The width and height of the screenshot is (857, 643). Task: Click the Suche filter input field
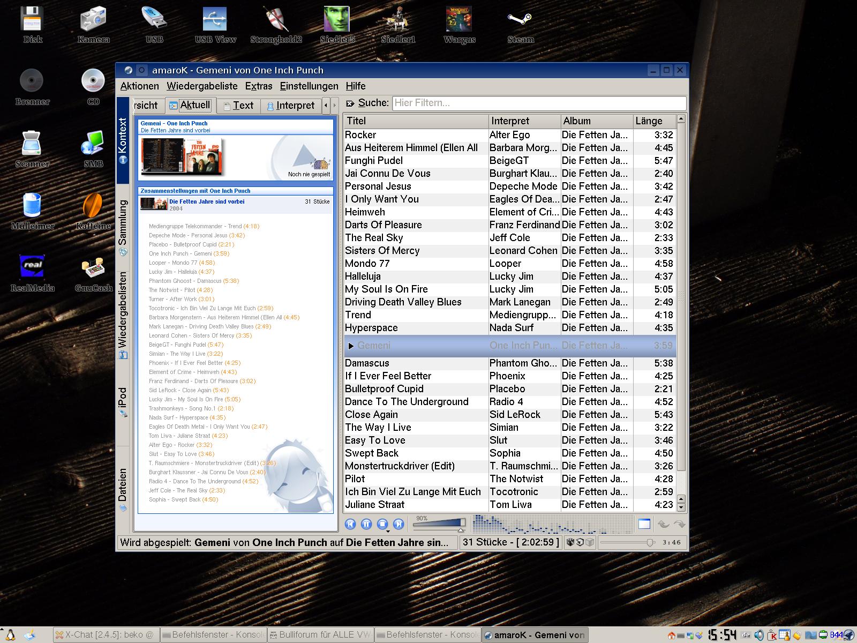coord(539,103)
